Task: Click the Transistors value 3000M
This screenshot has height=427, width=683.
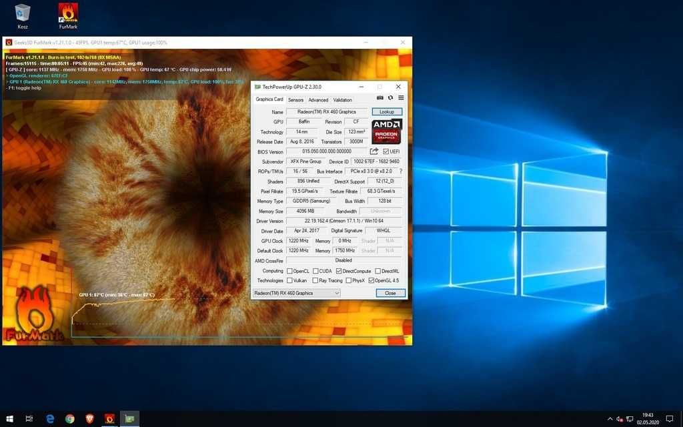Action: tap(356, 141)
